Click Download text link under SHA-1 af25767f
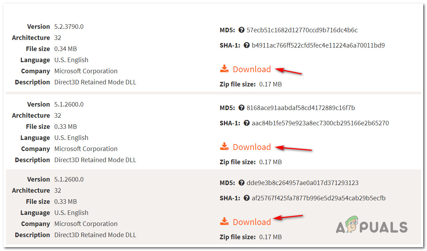Image resolution: width=427 pixels, height=251 pixels. (252, 222)
